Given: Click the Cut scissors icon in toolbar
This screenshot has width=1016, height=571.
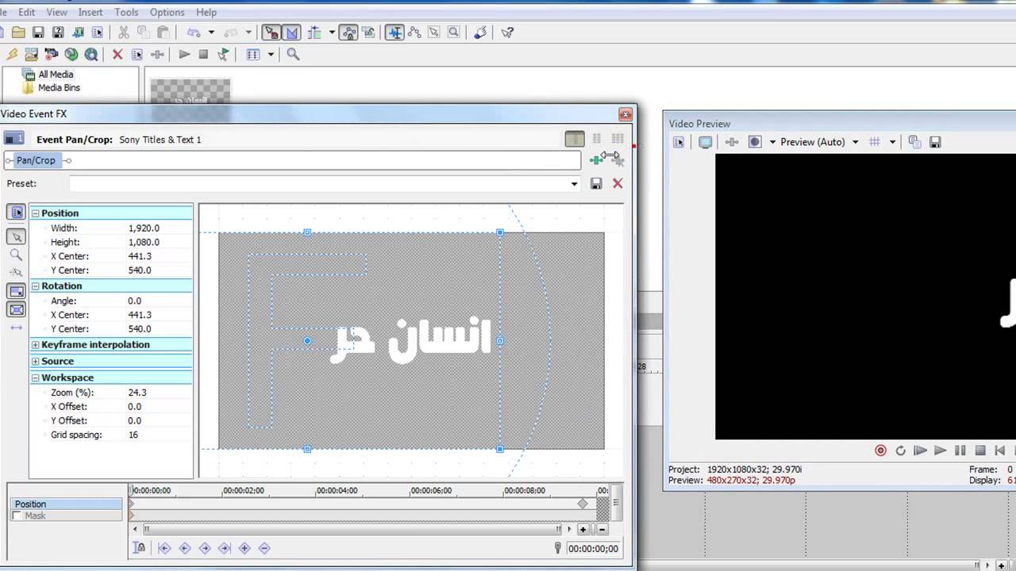Looking at the screenshot, I should point(123,33).
